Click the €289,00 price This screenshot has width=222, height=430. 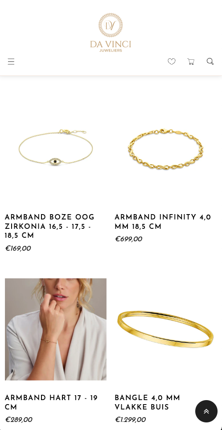[x=19, y=420]
